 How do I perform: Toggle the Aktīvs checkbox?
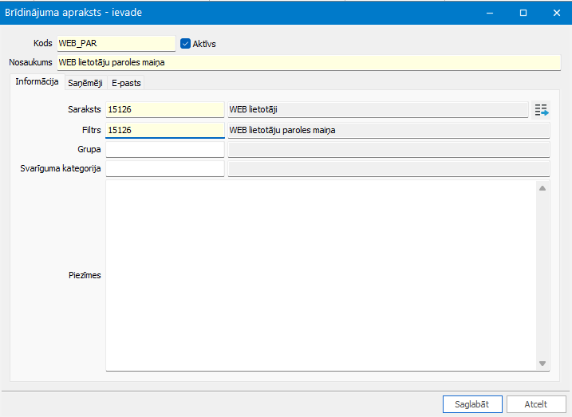pos(186,44)
